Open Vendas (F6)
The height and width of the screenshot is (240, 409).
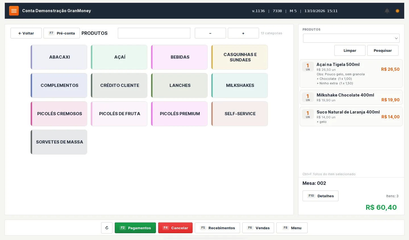click(x=258, y=228)
